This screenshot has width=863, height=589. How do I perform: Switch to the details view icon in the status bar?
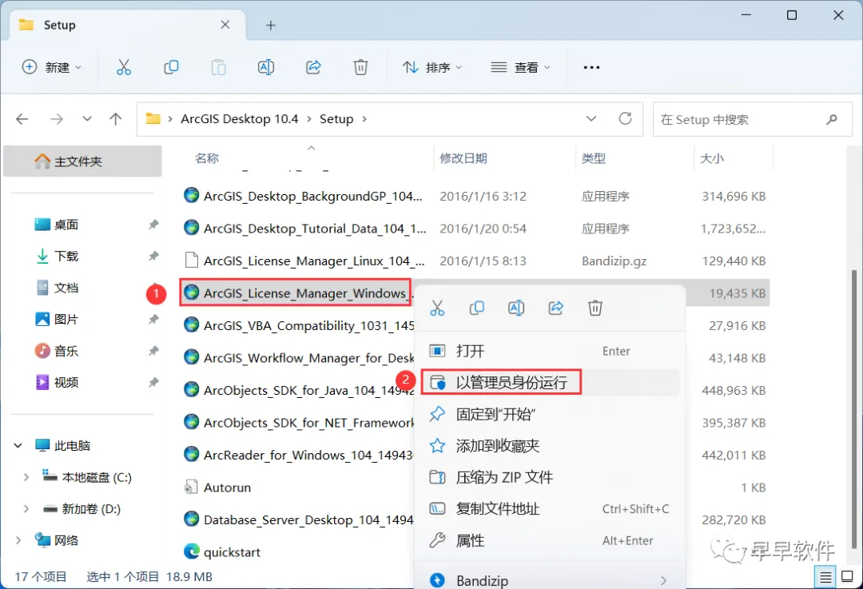pos(825,577)
